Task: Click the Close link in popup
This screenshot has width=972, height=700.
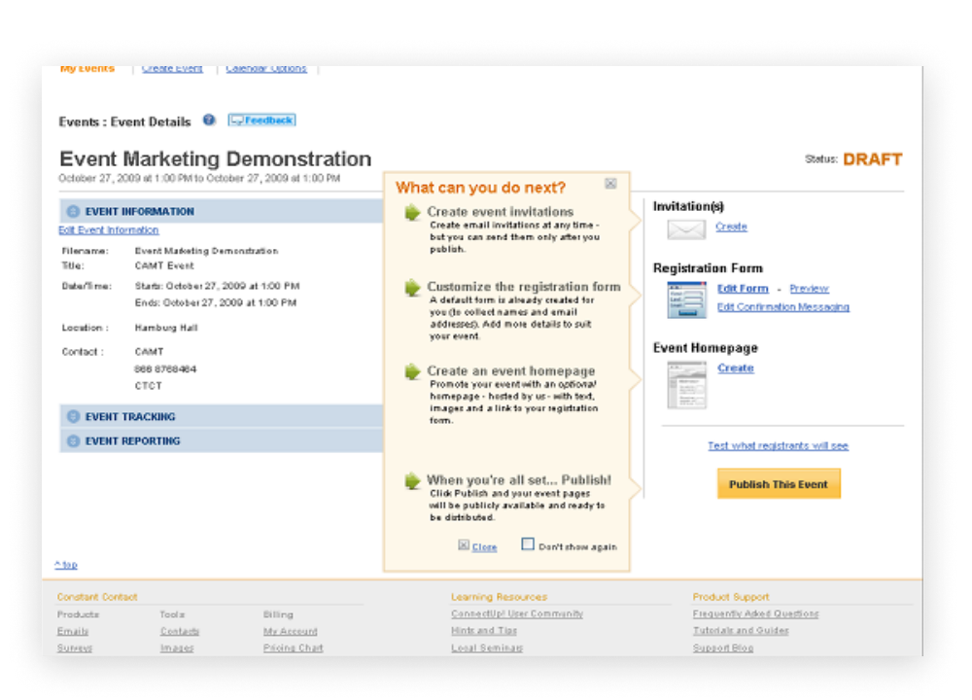Action: click(484, 546)
